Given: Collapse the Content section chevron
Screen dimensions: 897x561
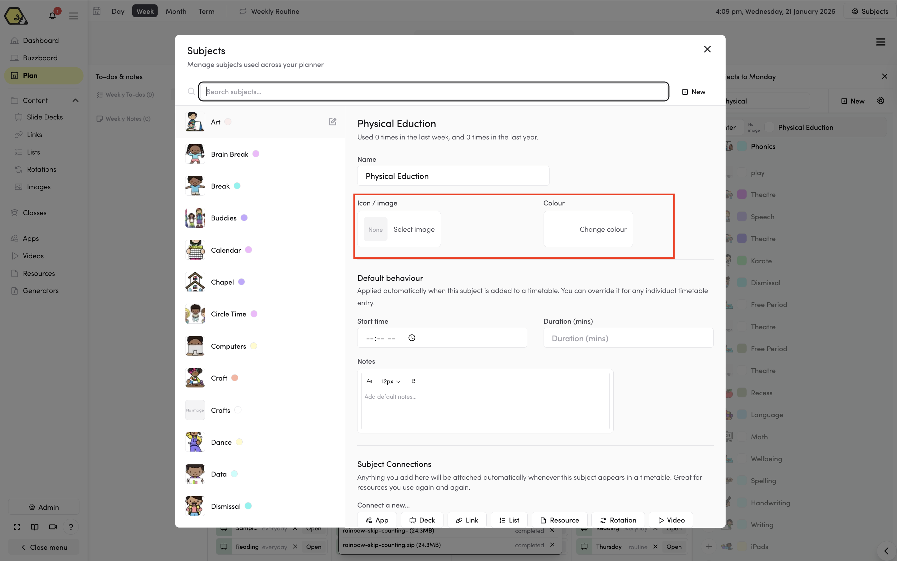Looking at the screenshot, I should point(75,101).
